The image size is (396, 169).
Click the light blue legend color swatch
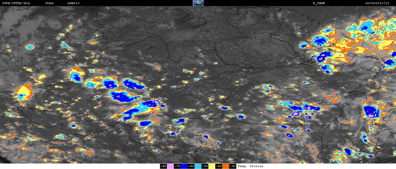coord(198,166)
